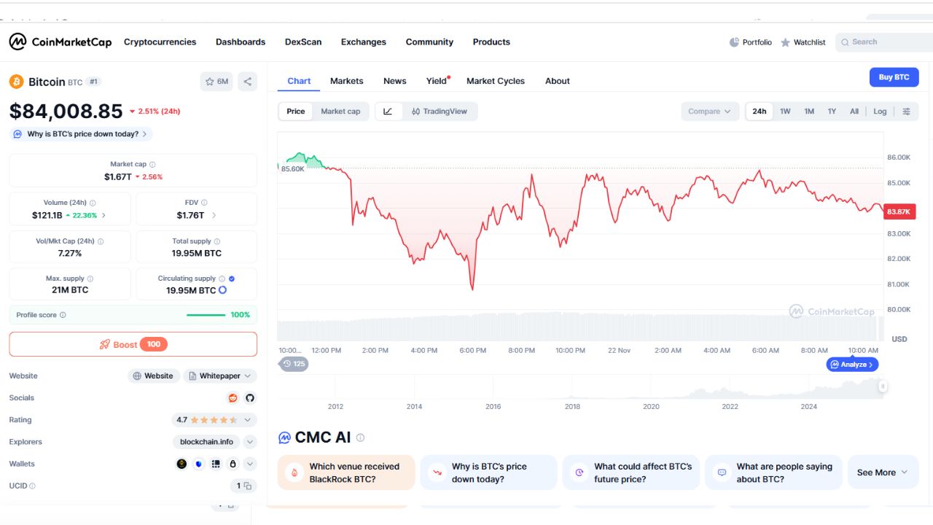The height and width of the screenshot is (525, 933).
Task: Select the line chart icon
Action: click(x=388, y=111)
